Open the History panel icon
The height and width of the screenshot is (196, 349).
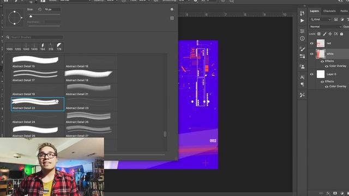pos(302,13)
